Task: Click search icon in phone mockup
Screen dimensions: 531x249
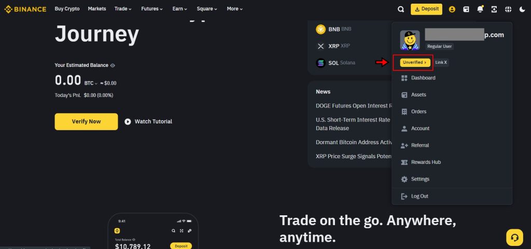Action: point(173,231)
